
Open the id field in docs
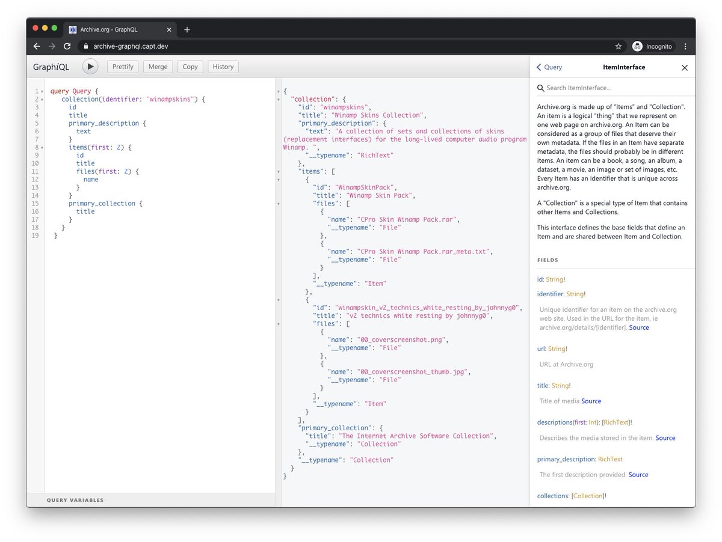(540, 279)
